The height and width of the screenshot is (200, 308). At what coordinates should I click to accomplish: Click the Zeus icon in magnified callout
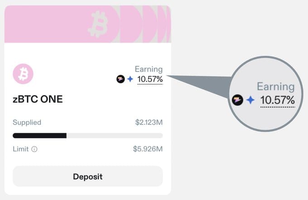(237, 100)
